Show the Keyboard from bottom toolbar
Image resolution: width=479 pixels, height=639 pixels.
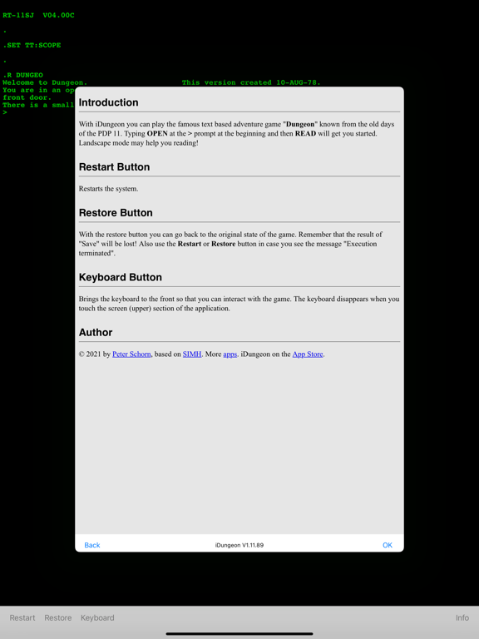click(x=97, y=617)
